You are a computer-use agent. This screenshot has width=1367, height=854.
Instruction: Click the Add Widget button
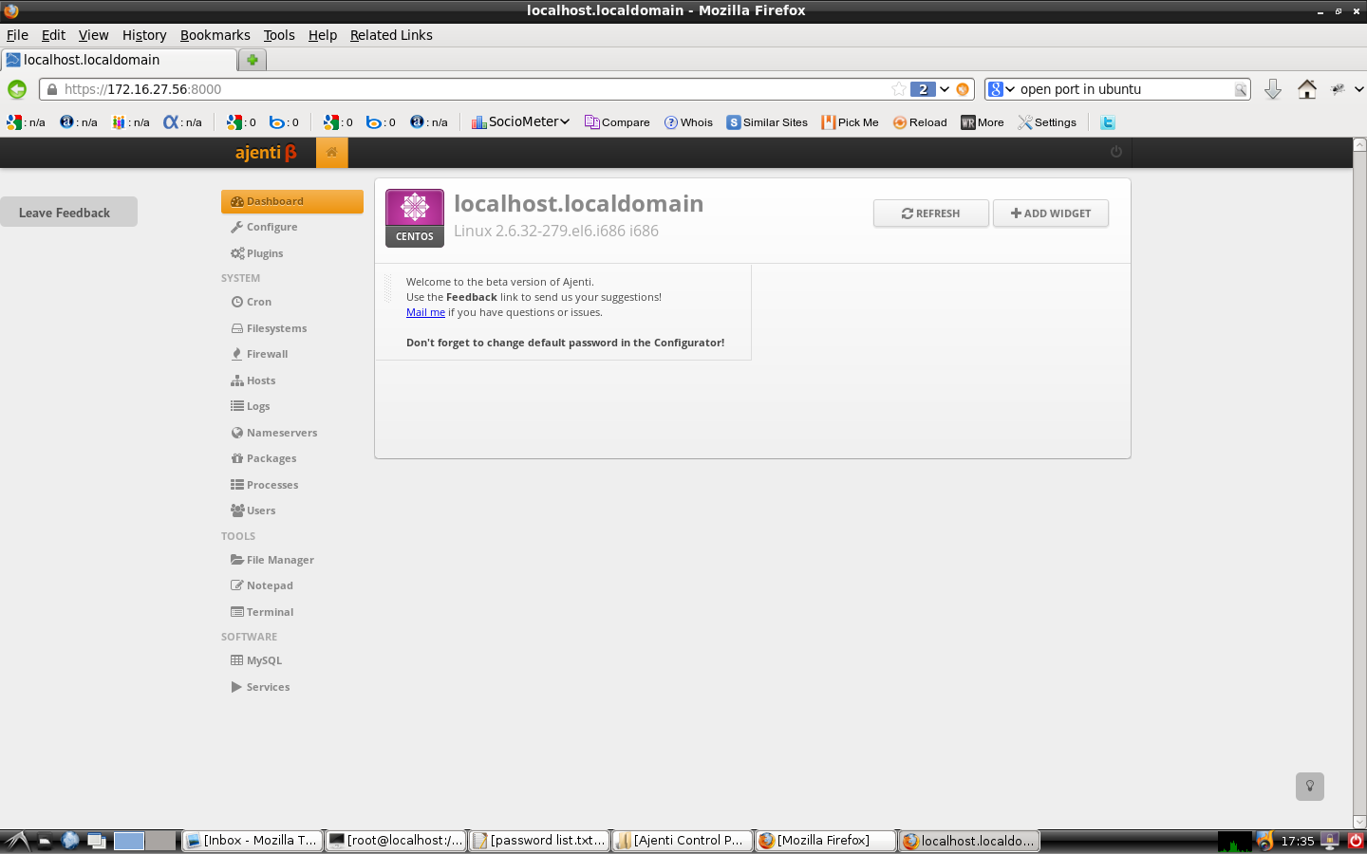tap(1050, 213)
